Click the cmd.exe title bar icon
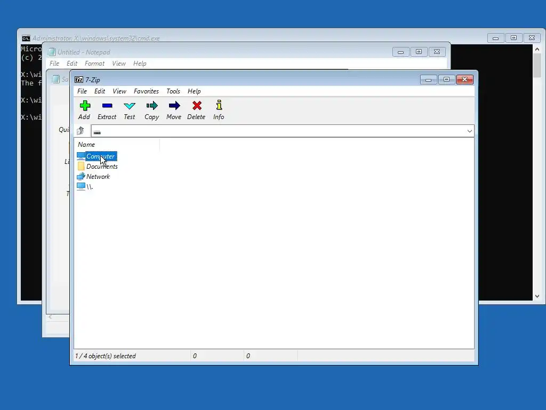This screenshot has height=410, width=546. click(26, 38)
